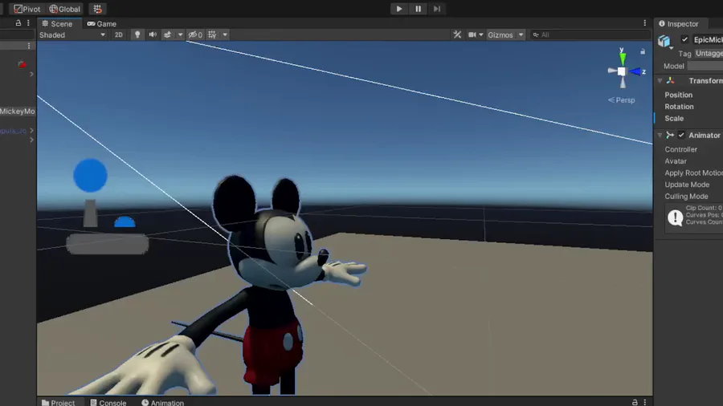
Task: Switch to the Game tab
Action: [102, 23]
